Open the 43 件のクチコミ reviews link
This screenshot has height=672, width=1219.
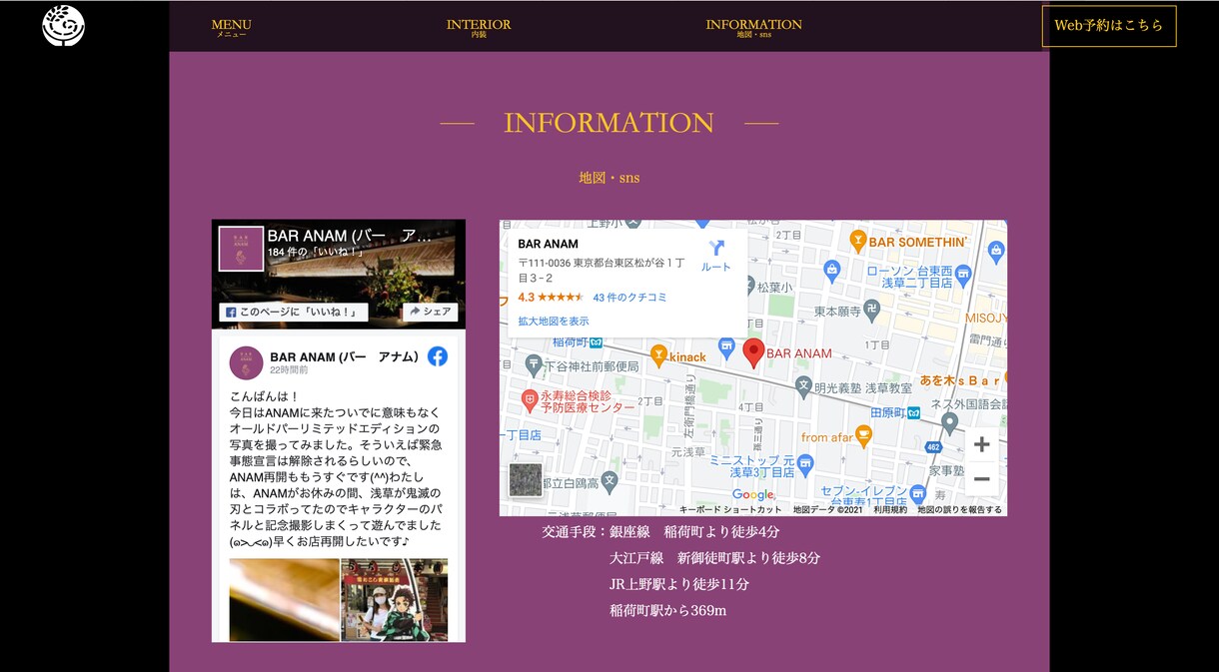(x=629, y=298)
